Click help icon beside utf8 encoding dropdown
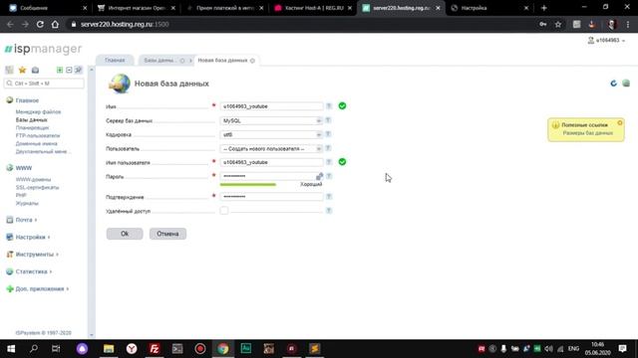The width and height of the screenshot is (638, 358). [x=328, y=134]
